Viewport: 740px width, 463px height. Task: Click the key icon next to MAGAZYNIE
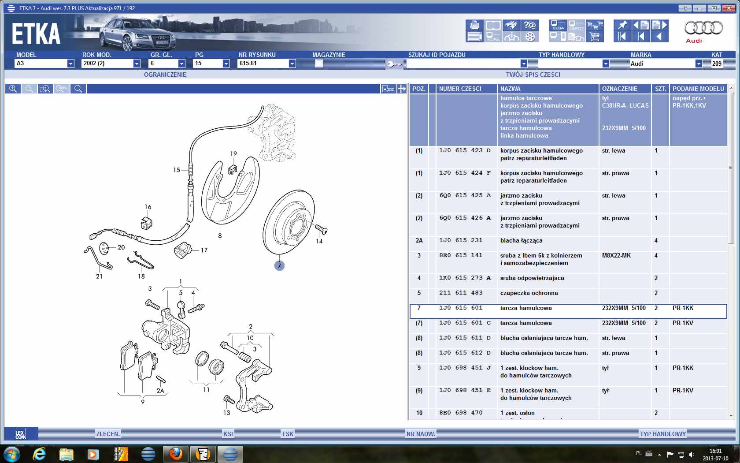tap(394, 64)
